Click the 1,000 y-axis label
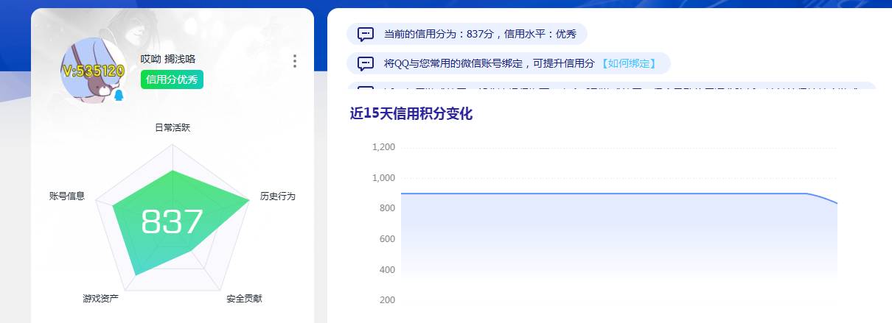Screen dimensions: 892x323 pos(383,178)
